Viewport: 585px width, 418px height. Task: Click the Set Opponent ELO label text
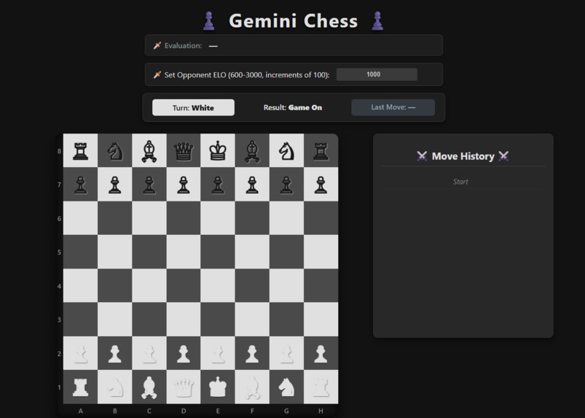[x=247, y=74]
